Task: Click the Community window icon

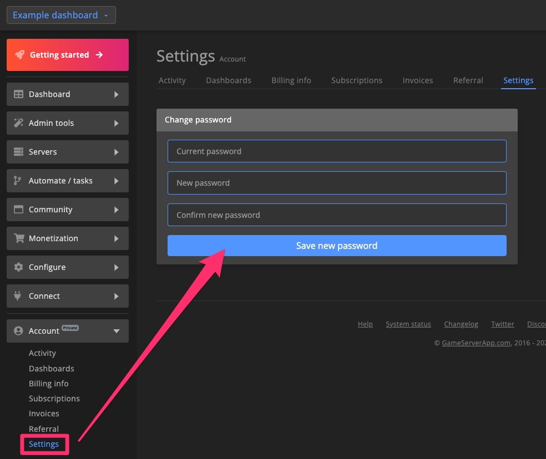Action: (18, 210)
